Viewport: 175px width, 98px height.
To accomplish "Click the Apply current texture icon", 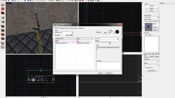I will pos(3,30).
